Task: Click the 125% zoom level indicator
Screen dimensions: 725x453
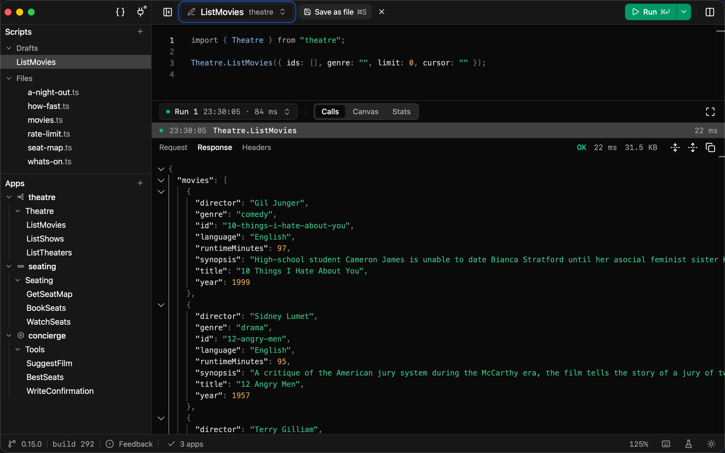Action: pos(639,444)
